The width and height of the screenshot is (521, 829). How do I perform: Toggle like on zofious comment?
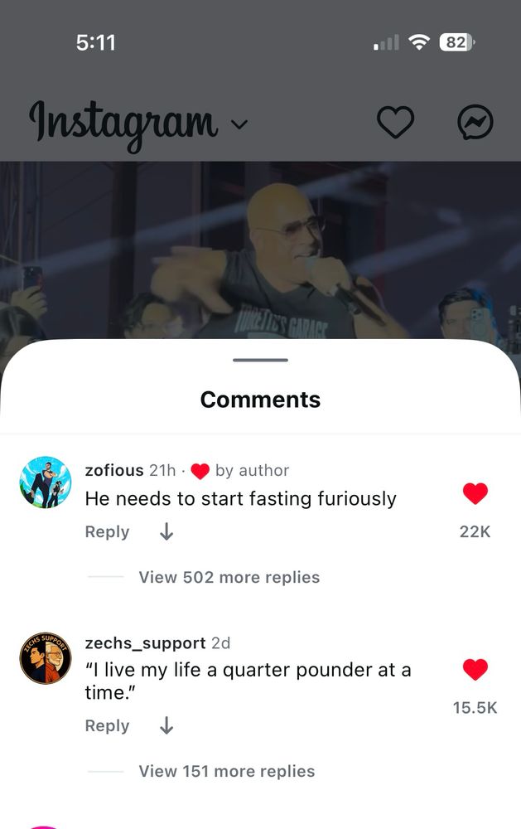tap(475, 493)
